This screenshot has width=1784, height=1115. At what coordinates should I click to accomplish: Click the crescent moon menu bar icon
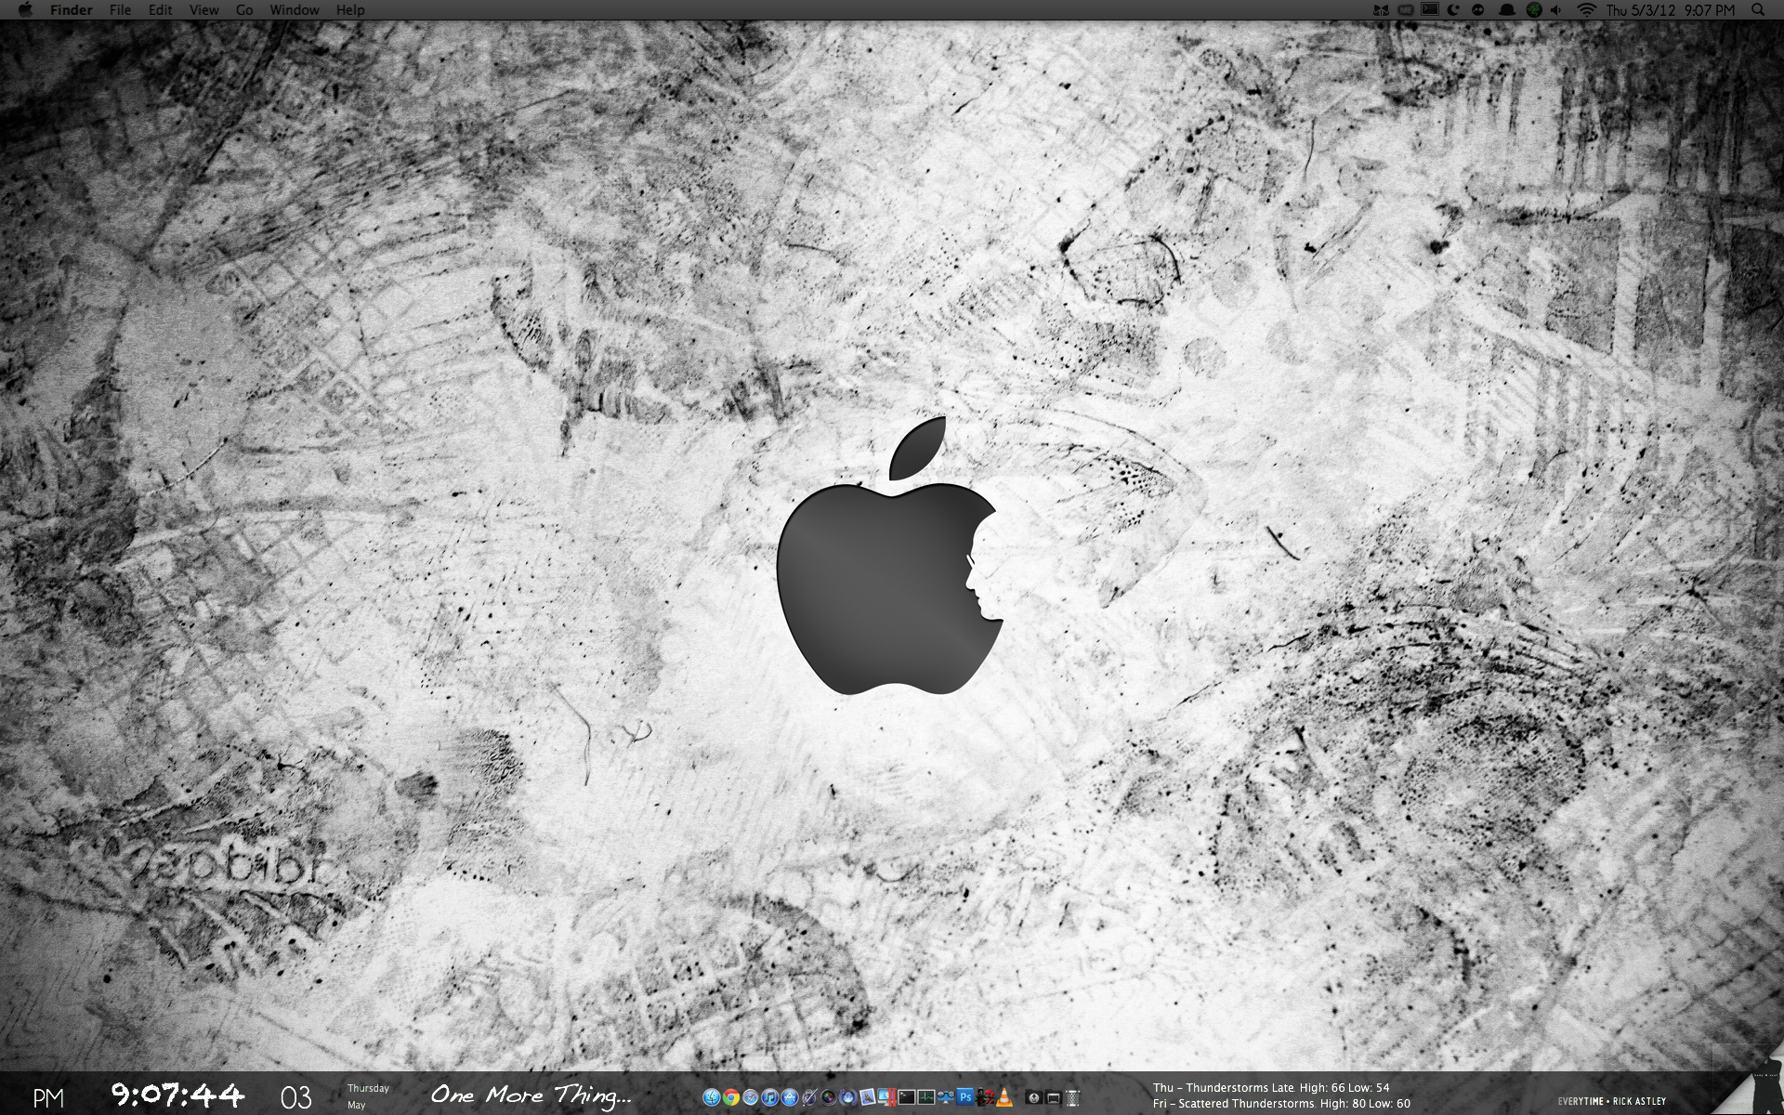pos(1453,9)
